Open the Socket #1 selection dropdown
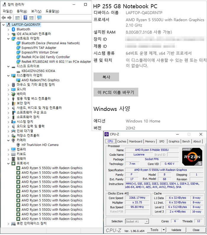 147,221
